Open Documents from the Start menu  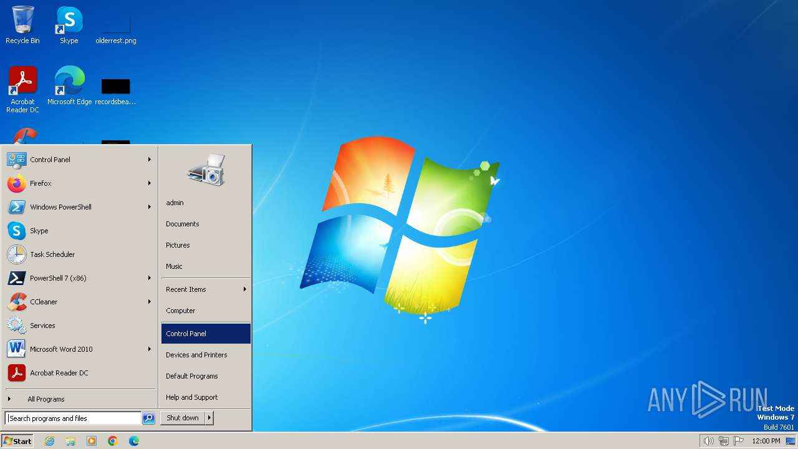206,224
